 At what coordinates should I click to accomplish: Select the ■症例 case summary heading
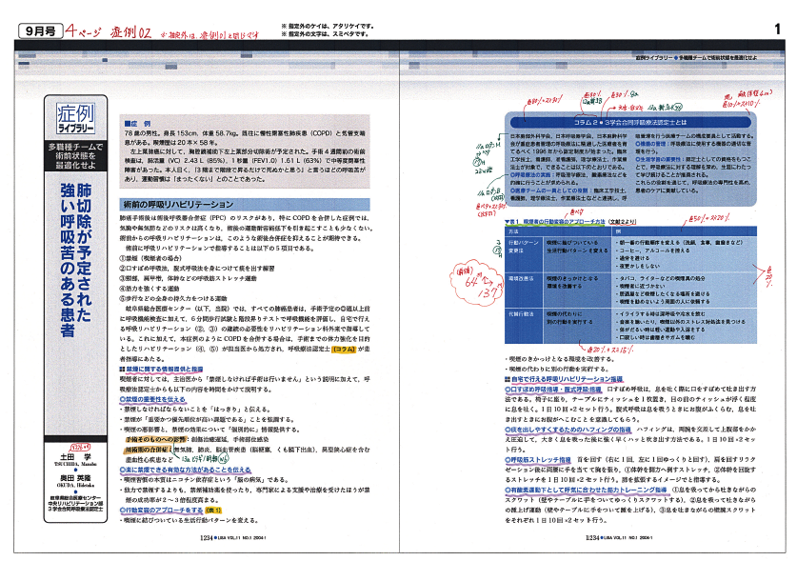(139, 125)
